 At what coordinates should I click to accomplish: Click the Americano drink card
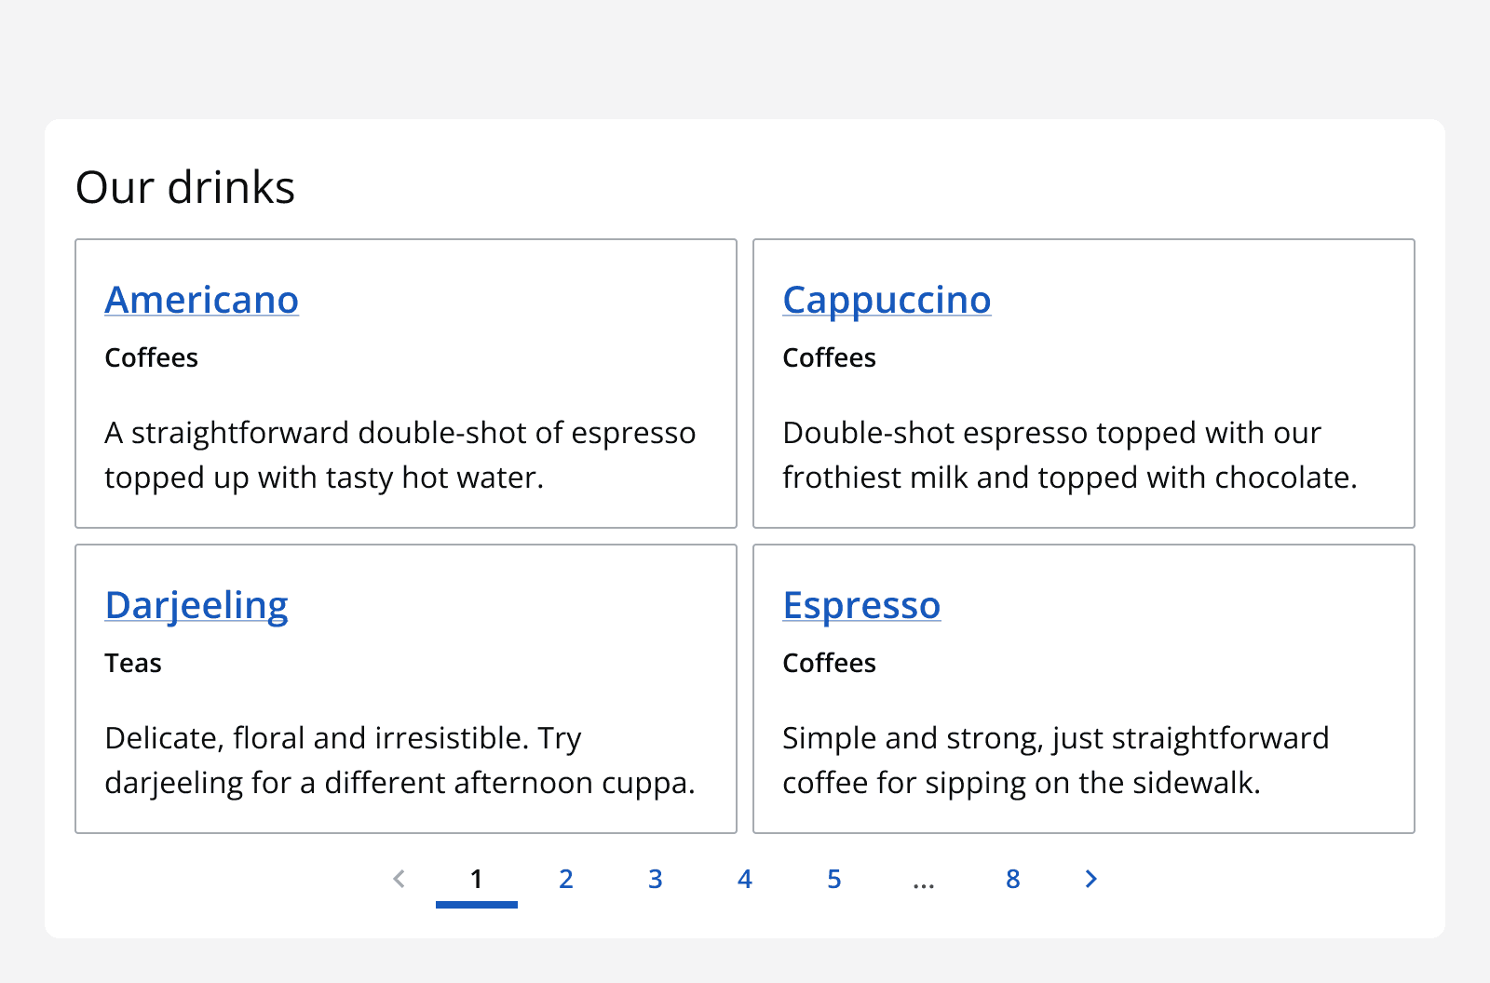click(406, 384)
